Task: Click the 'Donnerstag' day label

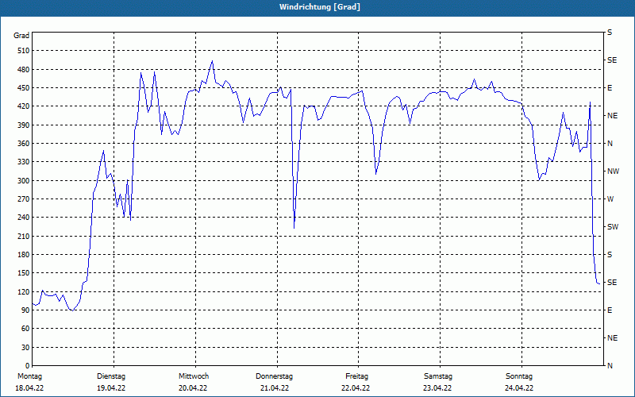Action: coord(274,376)
